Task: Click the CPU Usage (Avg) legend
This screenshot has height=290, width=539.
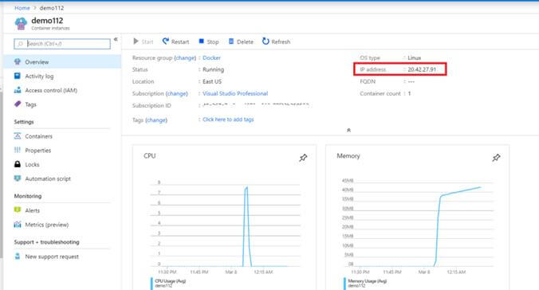Action: (x=170, y=281)
